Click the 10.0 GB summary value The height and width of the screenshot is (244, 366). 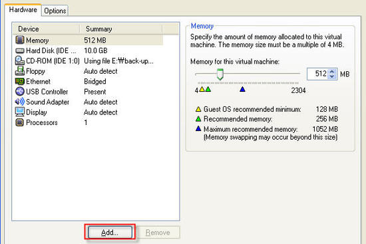[x=96, y=51]
